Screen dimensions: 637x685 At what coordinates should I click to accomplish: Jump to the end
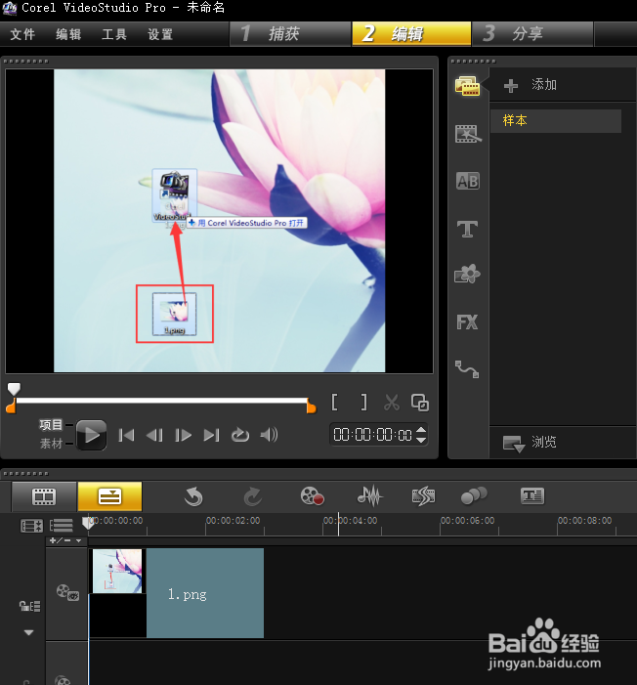point(211,435)
